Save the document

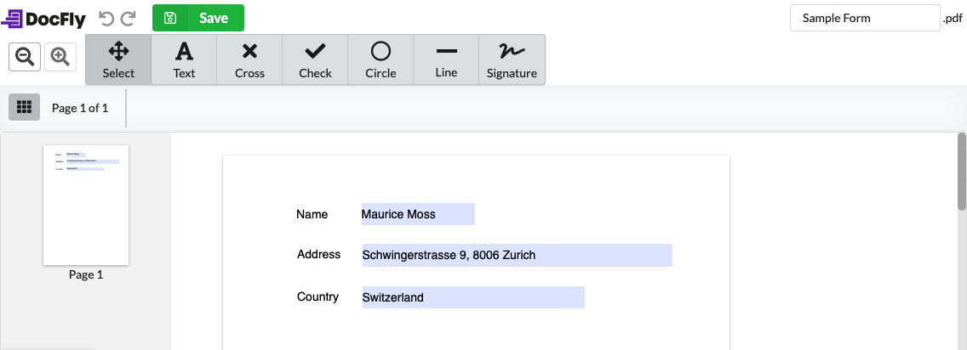[x=198, y=18]
